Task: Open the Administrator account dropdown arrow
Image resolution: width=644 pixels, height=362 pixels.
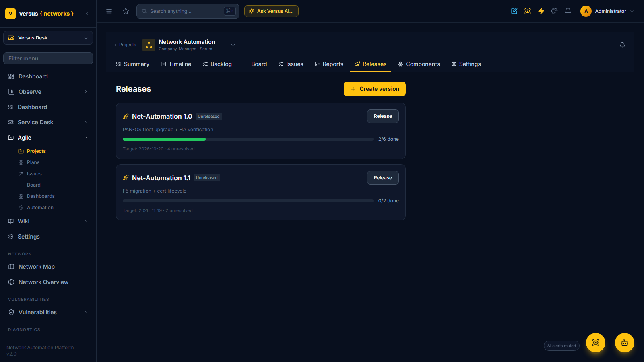Action: tap(632, 11)
